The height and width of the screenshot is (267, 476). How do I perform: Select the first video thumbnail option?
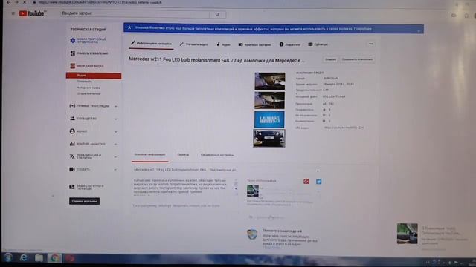tap(270, 81)
